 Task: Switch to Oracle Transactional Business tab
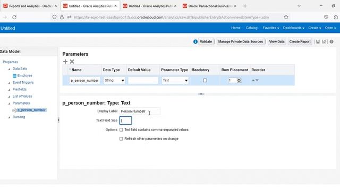pyautogui.click(x=209, y=6)
